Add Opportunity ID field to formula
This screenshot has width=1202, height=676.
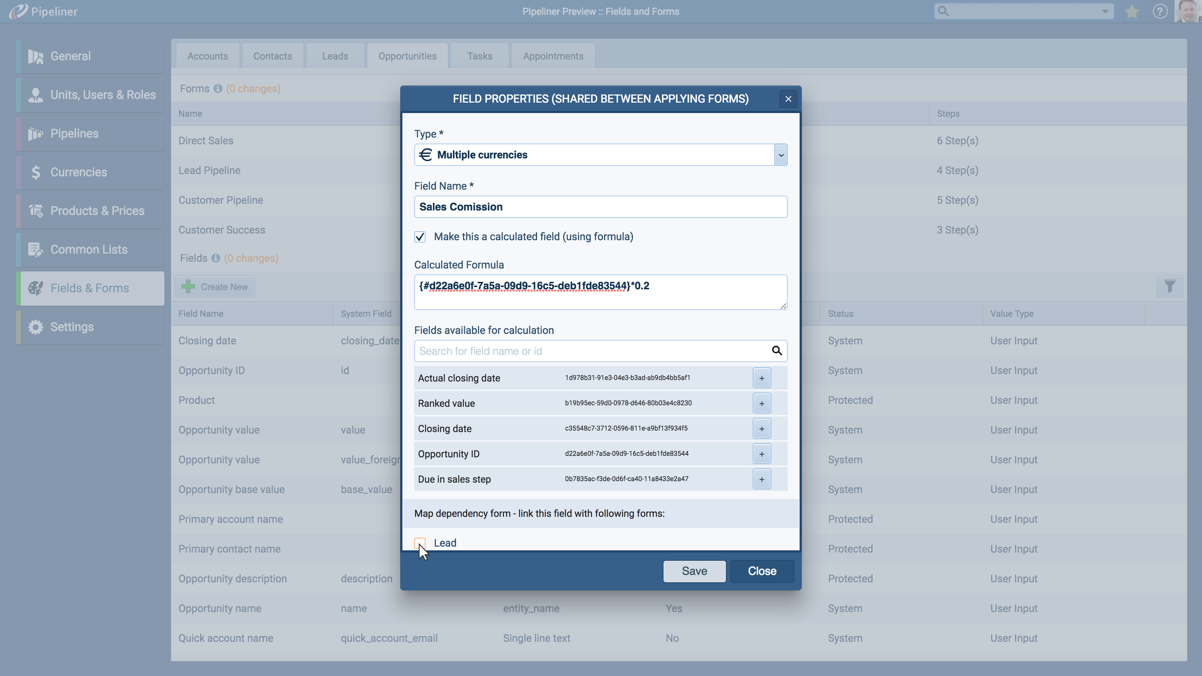[762, 454]
